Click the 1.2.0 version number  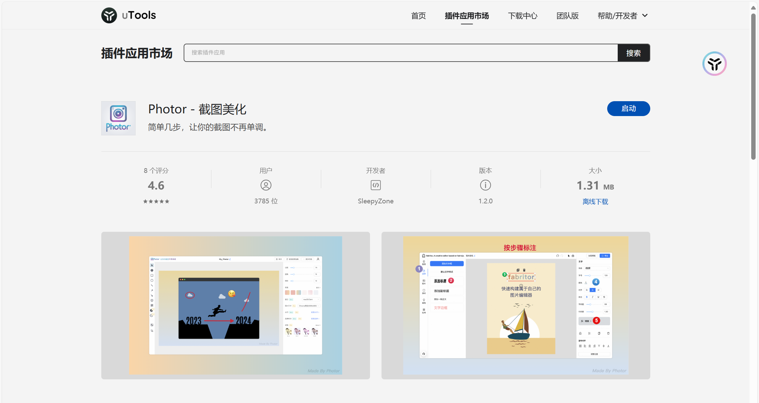pyautogui.click(x=486, y=201)
